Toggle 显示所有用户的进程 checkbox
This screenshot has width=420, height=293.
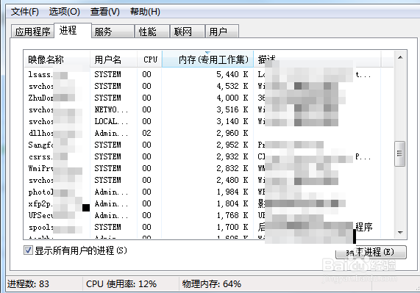point(28,250)
